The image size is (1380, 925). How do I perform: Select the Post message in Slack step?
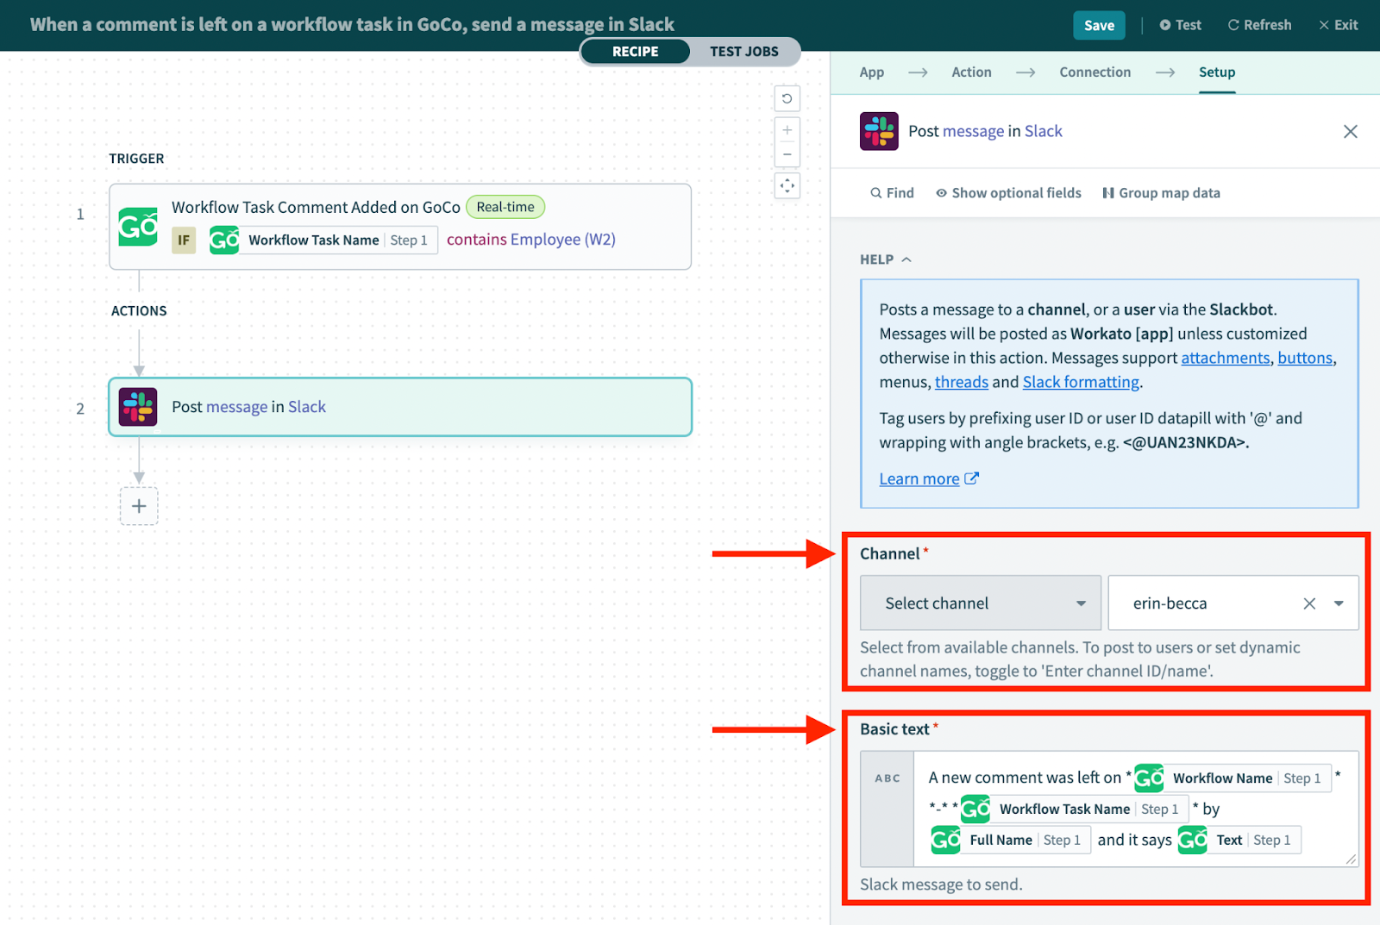400,407
